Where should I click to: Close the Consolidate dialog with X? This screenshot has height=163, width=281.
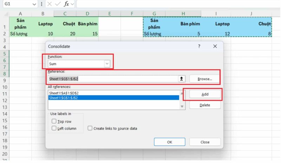[x=215, y=46]
